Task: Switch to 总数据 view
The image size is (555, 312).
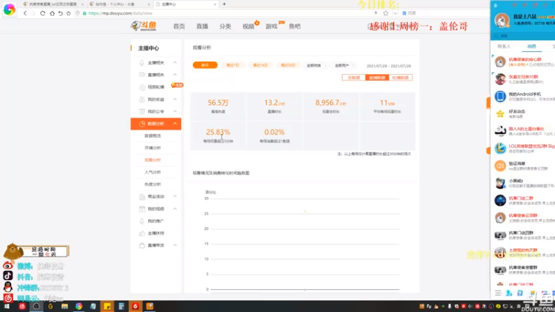Action: coord(354,78)
